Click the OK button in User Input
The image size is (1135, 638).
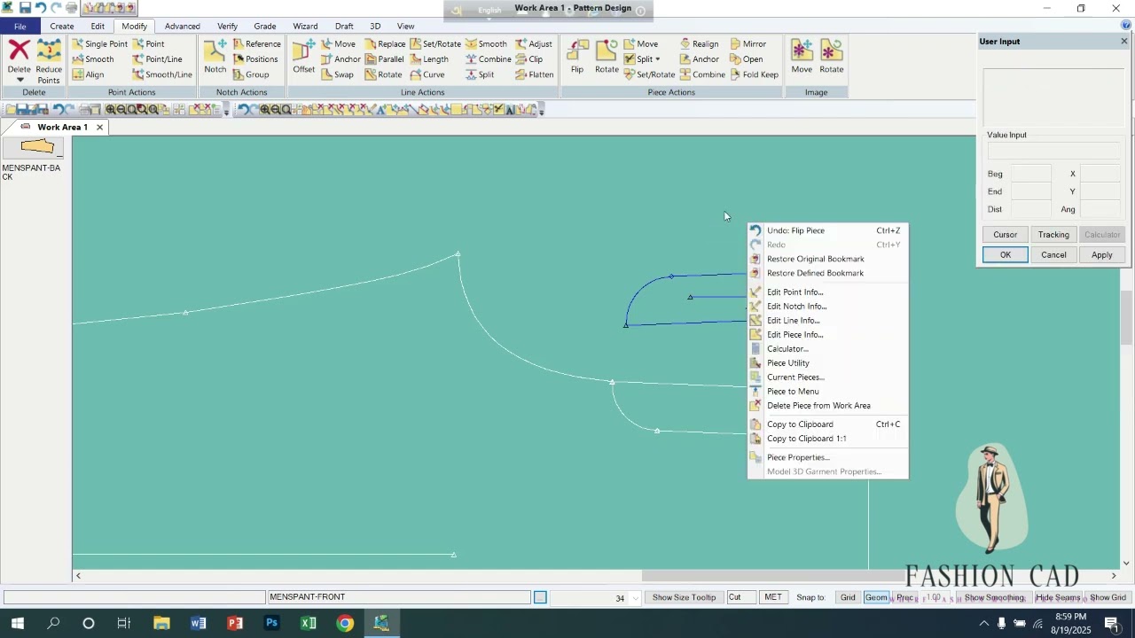click(1006, 255)
